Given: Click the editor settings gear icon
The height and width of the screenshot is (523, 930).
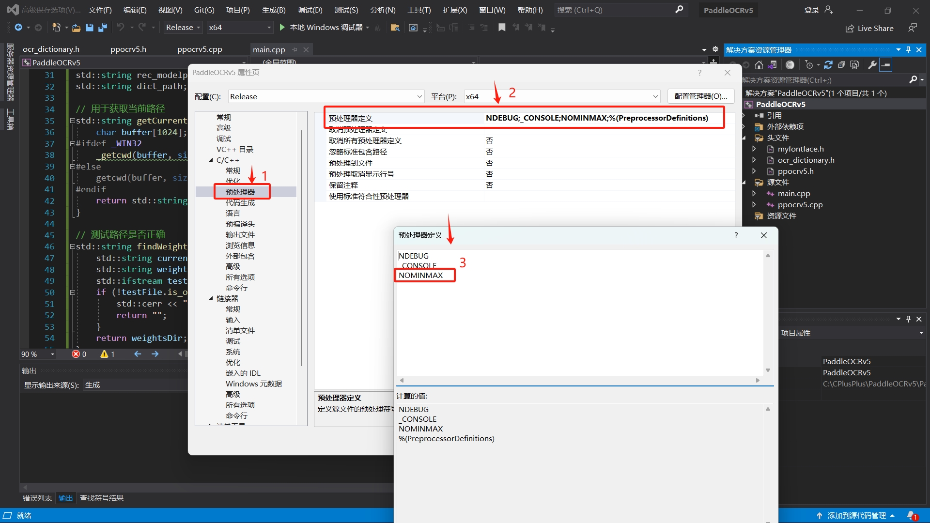Looking at the screenshot, I should (x=715, y=49).
